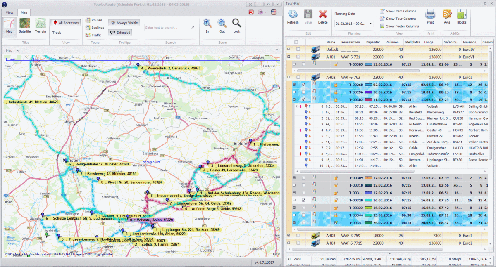The height and width of the screenshot is (267, 496).
Task: Zoom Out on the map
Action: [222, 26]
